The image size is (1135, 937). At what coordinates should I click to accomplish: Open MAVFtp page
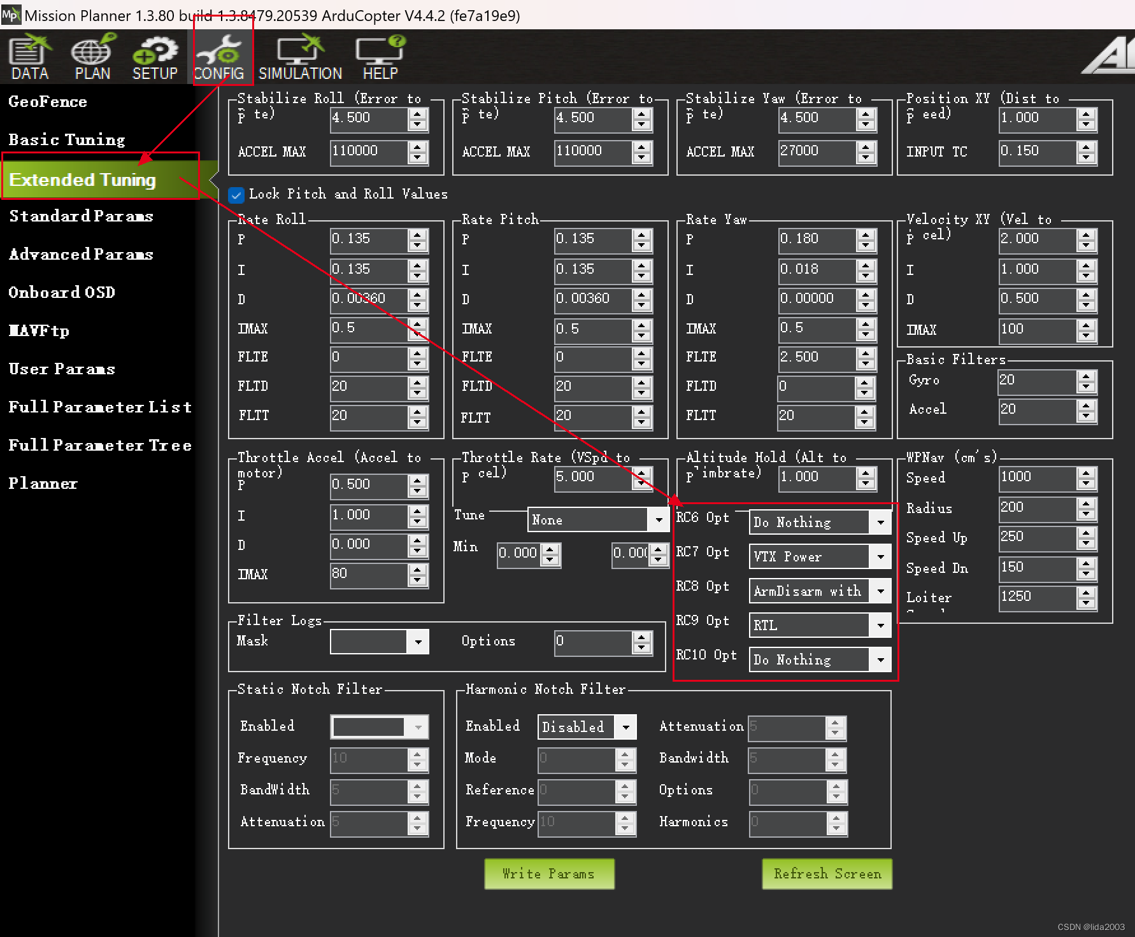39,331
